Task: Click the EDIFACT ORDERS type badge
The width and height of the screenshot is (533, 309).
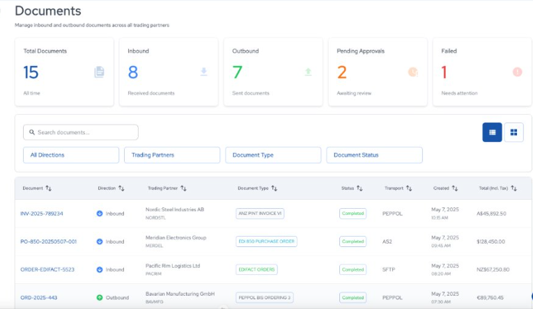Action: 256,269
